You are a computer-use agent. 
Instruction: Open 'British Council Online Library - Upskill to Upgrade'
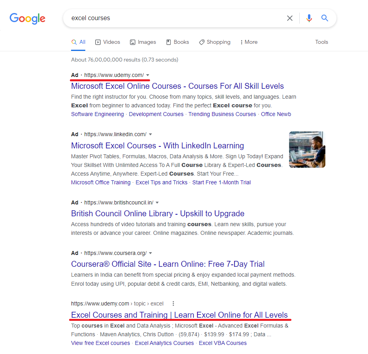point(158,214)
